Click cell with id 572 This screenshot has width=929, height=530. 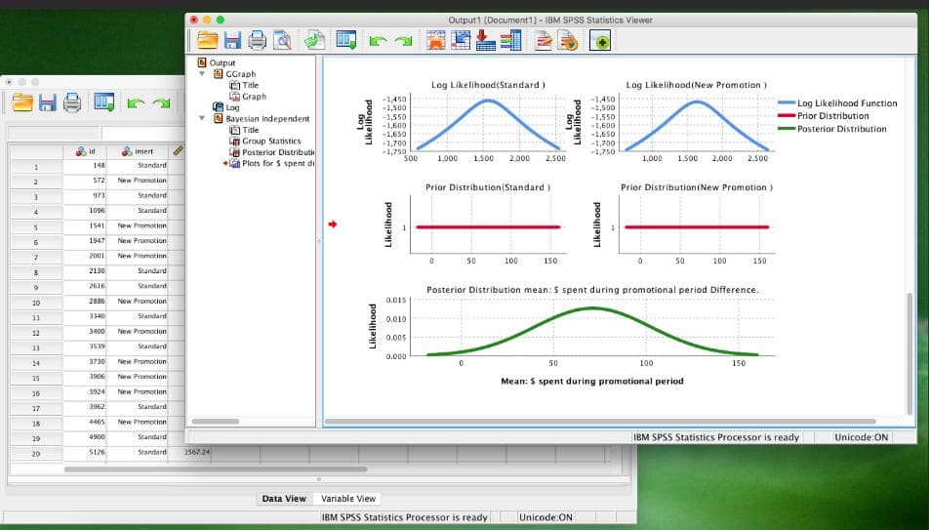point(85,181)
